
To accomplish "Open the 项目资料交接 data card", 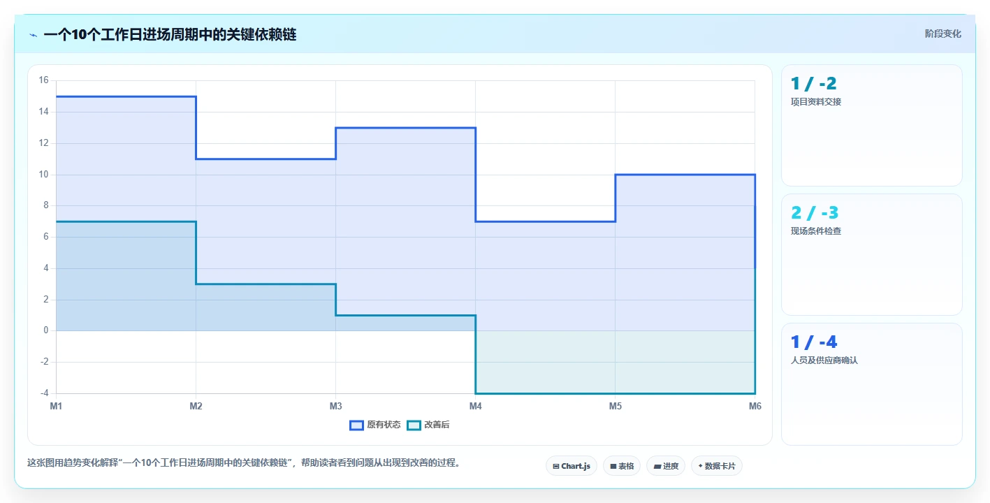I will [872, 126].
